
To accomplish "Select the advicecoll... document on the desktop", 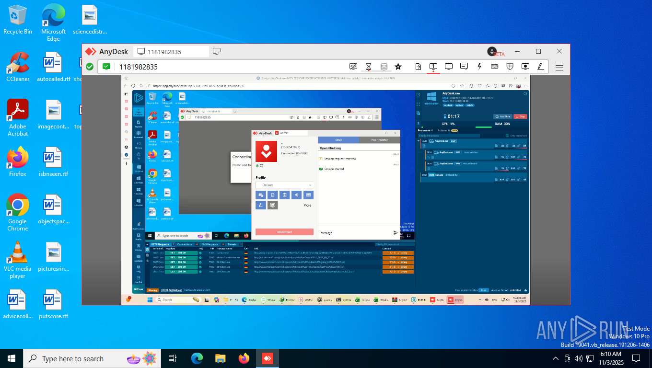I will click(18, 304).
